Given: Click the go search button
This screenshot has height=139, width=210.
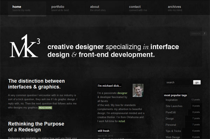Looking at the screenshot, I should click(x=197, y=82).
